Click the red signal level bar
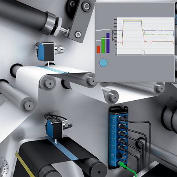This screenshot has height=177, width=177. 98,49
